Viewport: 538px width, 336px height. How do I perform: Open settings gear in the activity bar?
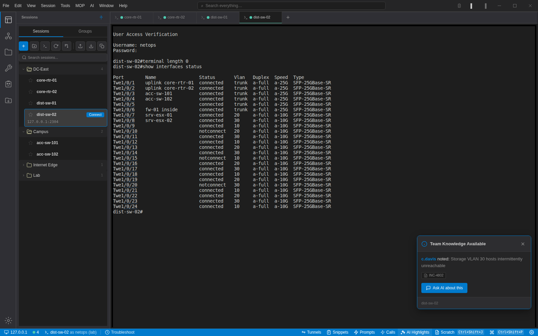click(x=8, y=321)
